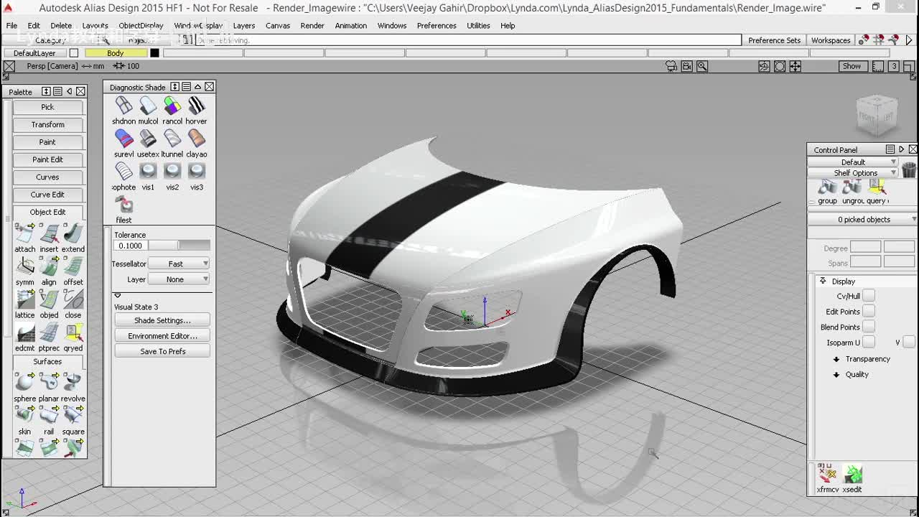
Task: Toggle the Blend Points checkbox
Action: (869, 327)
